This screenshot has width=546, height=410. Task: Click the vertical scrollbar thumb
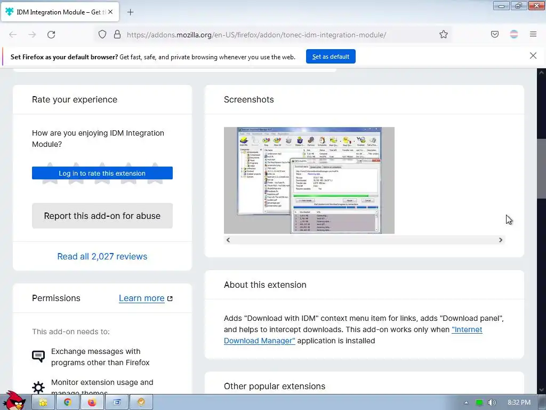tap(541, 169)
